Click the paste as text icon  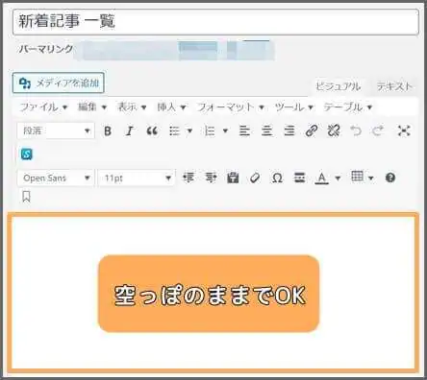(233, 178)
